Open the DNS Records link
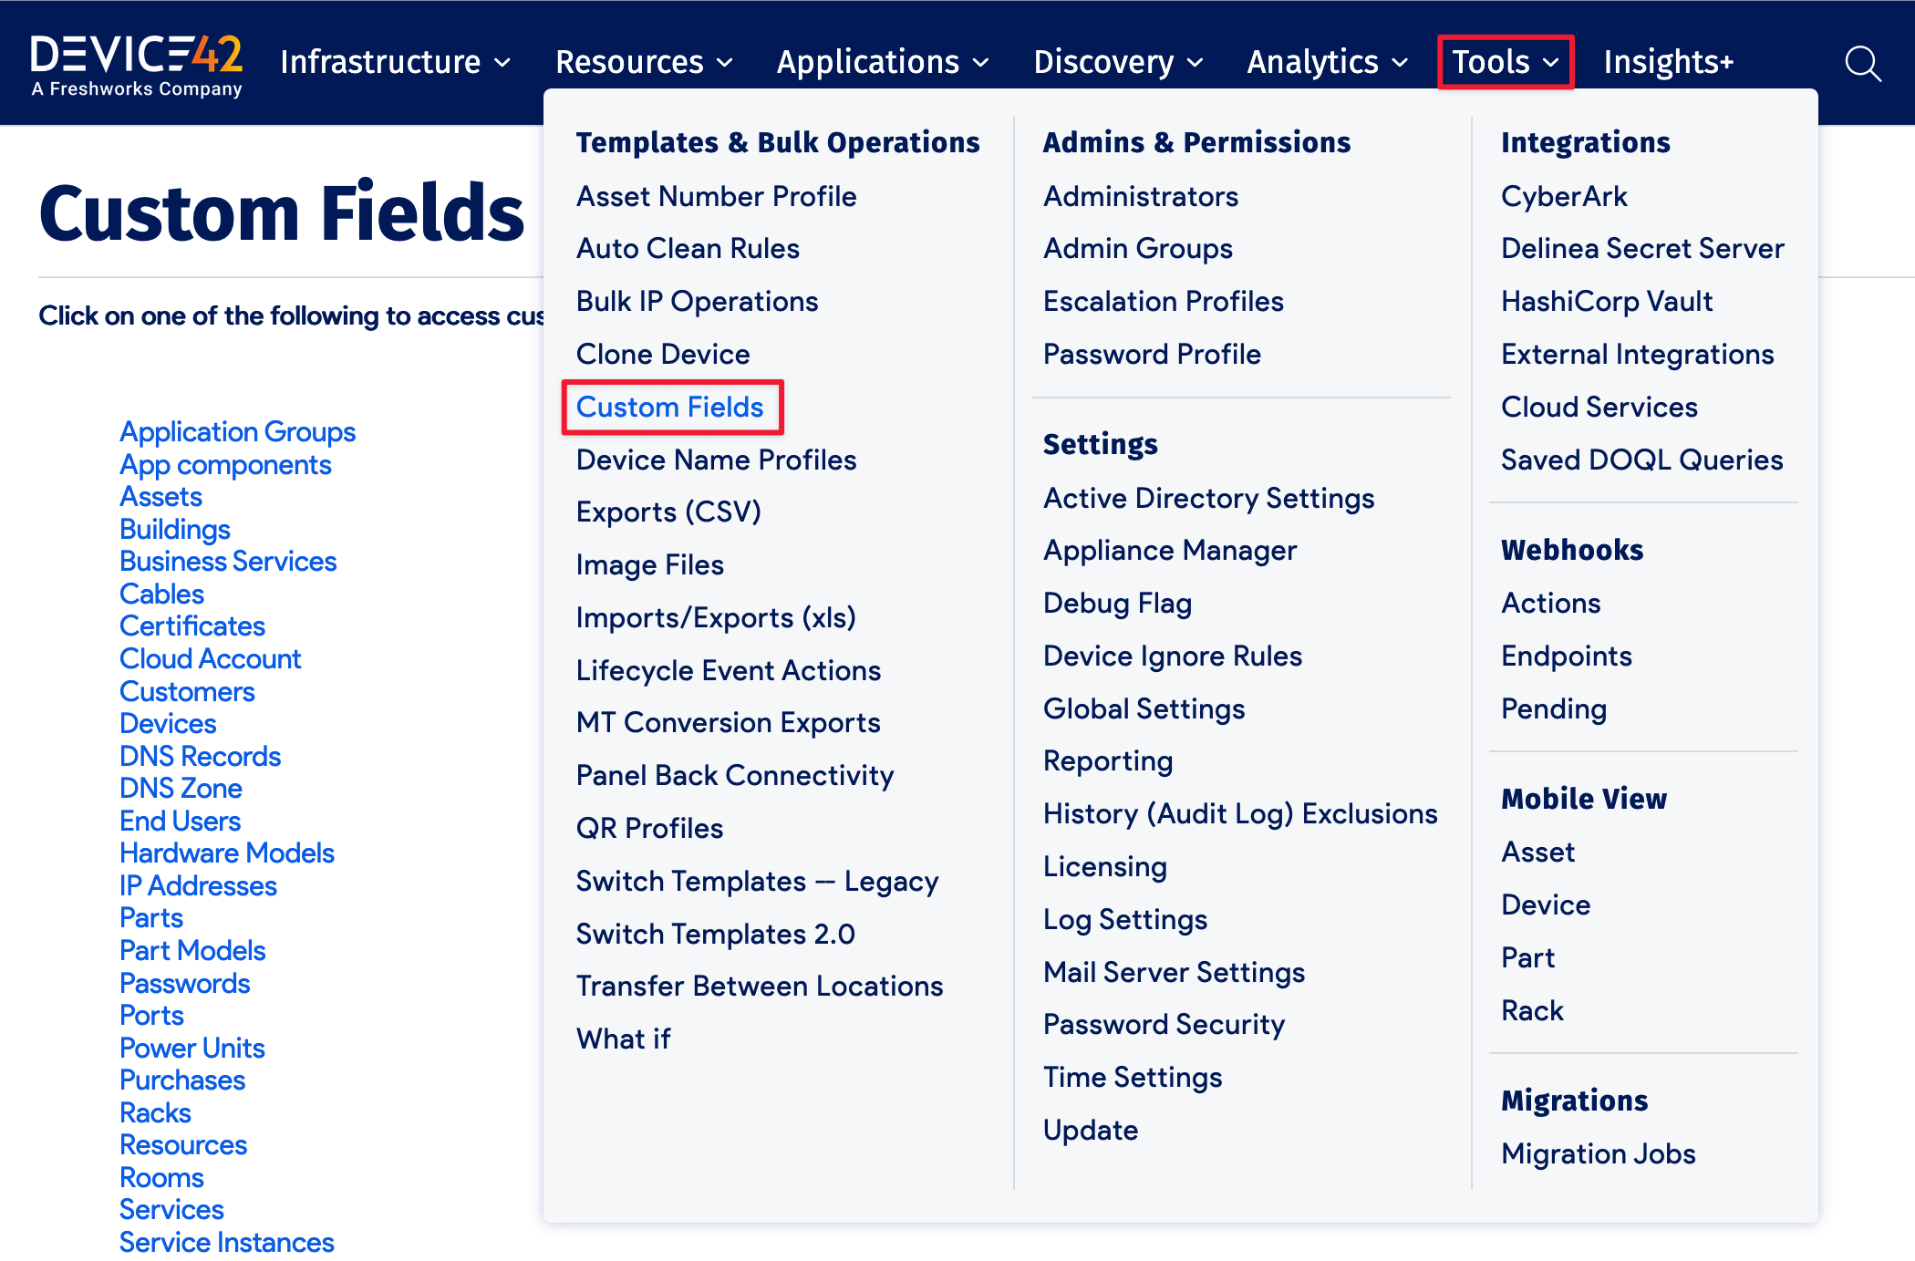 200,756
